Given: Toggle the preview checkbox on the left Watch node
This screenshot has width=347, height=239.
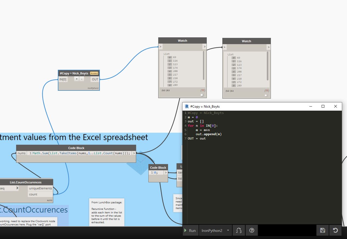Looking at the screenshot, I should tap(202, 95).
